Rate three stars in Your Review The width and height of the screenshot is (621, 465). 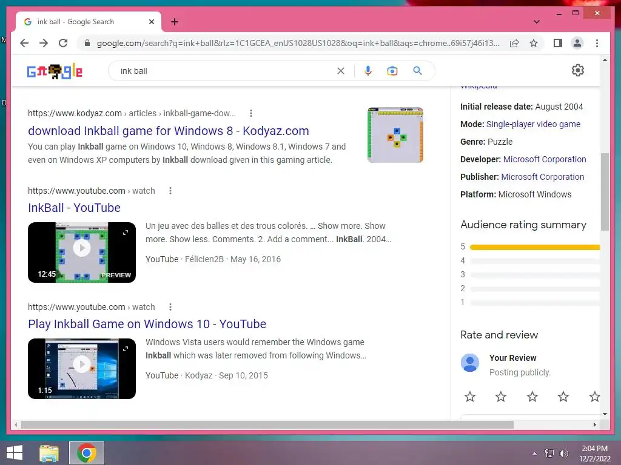532,396
